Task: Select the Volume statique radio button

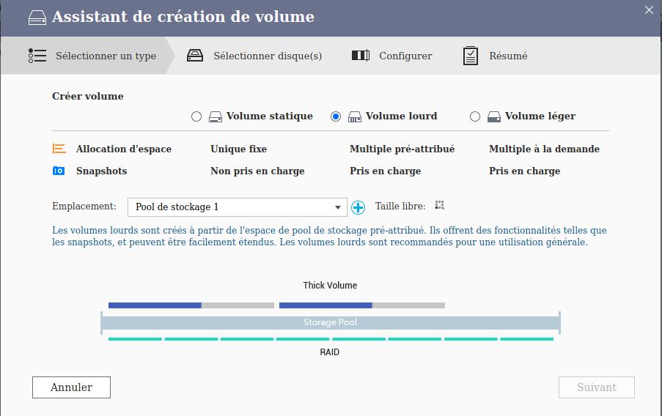Action: point(196,116)
